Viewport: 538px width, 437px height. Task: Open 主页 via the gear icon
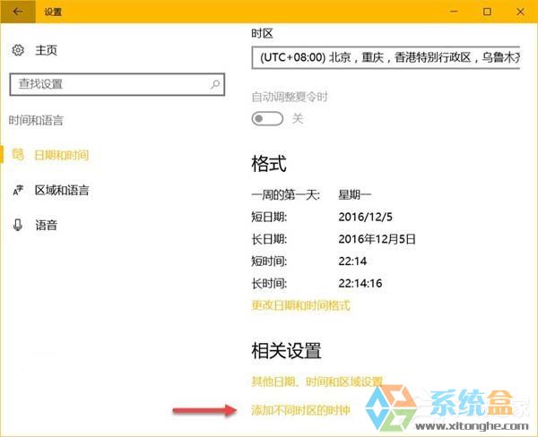click(x=18, y=50)
